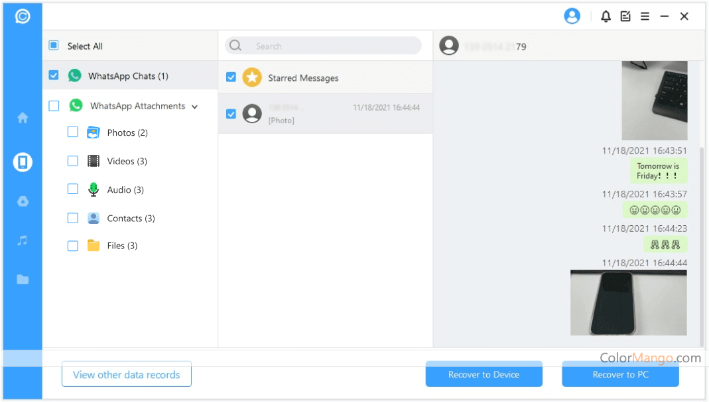Open the phone photo thumbnail in chat
The height and width of the screenshot is (402, 709).
click(629, 303)
